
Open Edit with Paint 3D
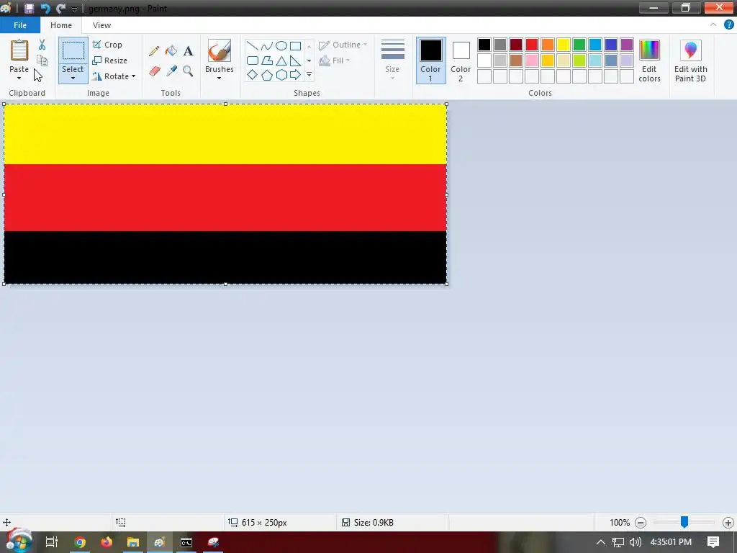click(x=690, y=61)
